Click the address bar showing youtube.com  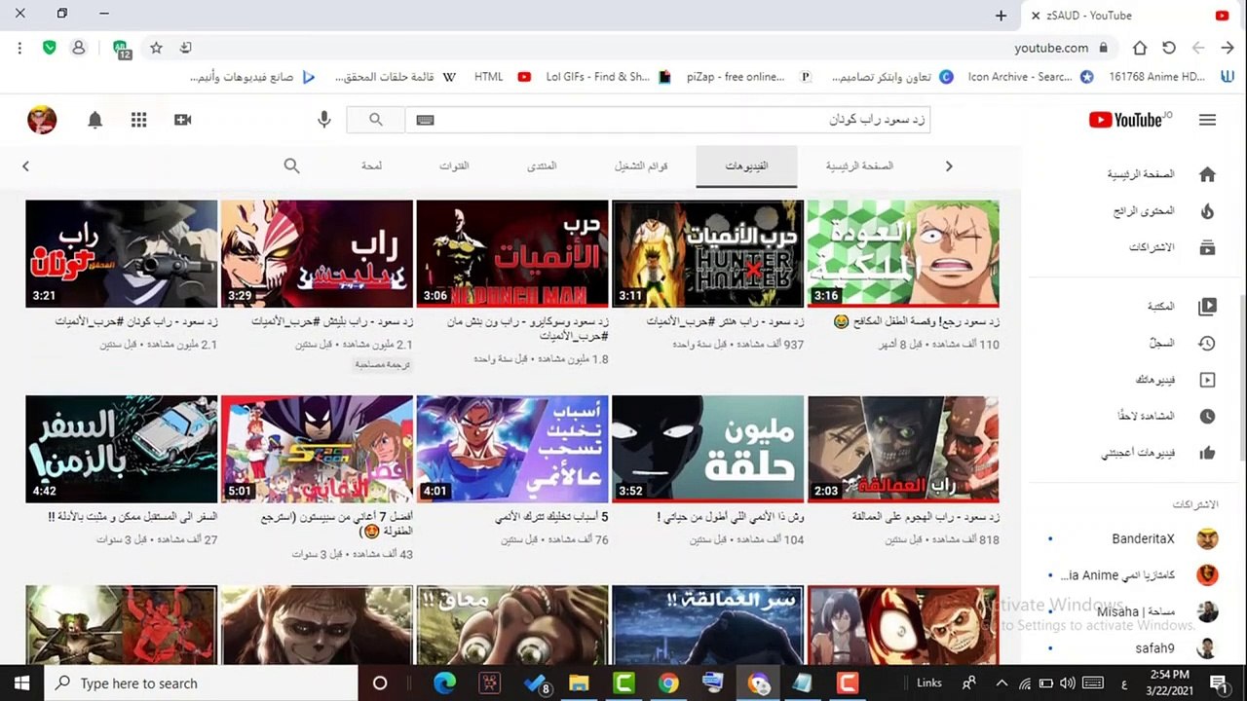[1049, 48]
